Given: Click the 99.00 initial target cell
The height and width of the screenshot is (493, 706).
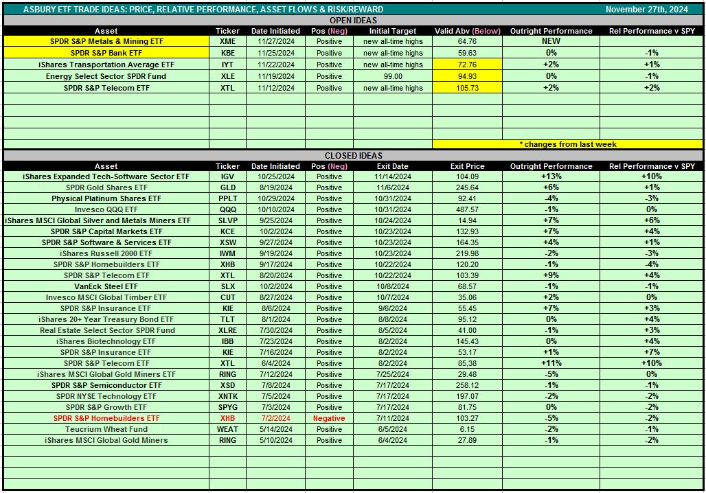Looking at the screenshot, I should click(x=393, y=76).
